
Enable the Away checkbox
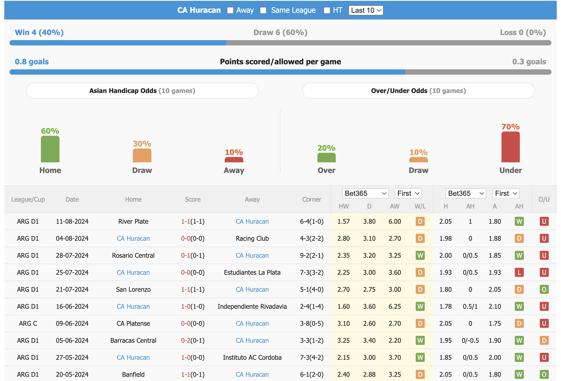click(x=230, y=10)
